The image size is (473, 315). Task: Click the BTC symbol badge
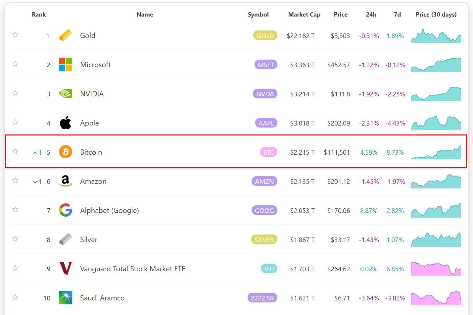(268, 152)
